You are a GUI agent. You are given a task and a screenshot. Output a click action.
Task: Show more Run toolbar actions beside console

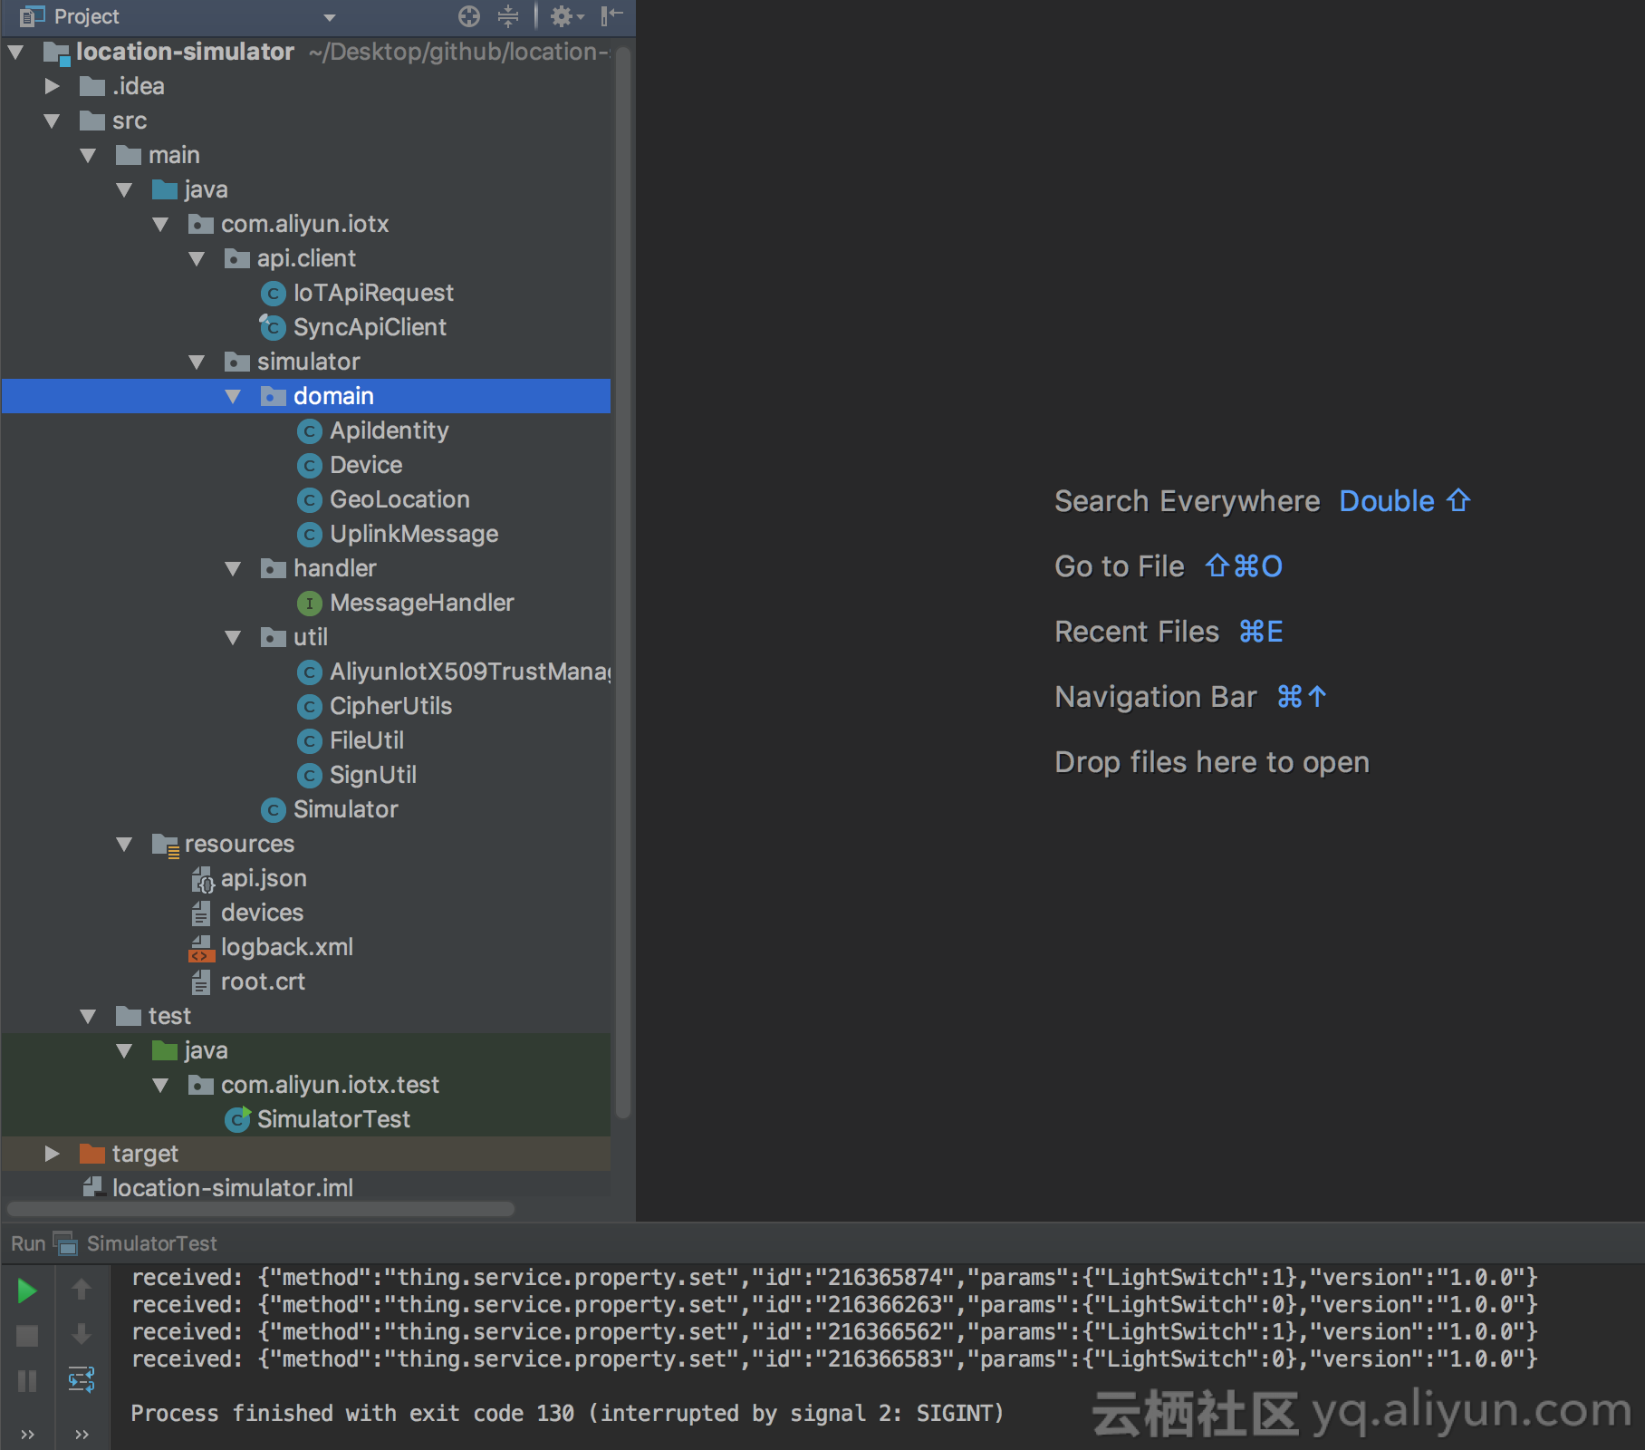[82, 1434]
